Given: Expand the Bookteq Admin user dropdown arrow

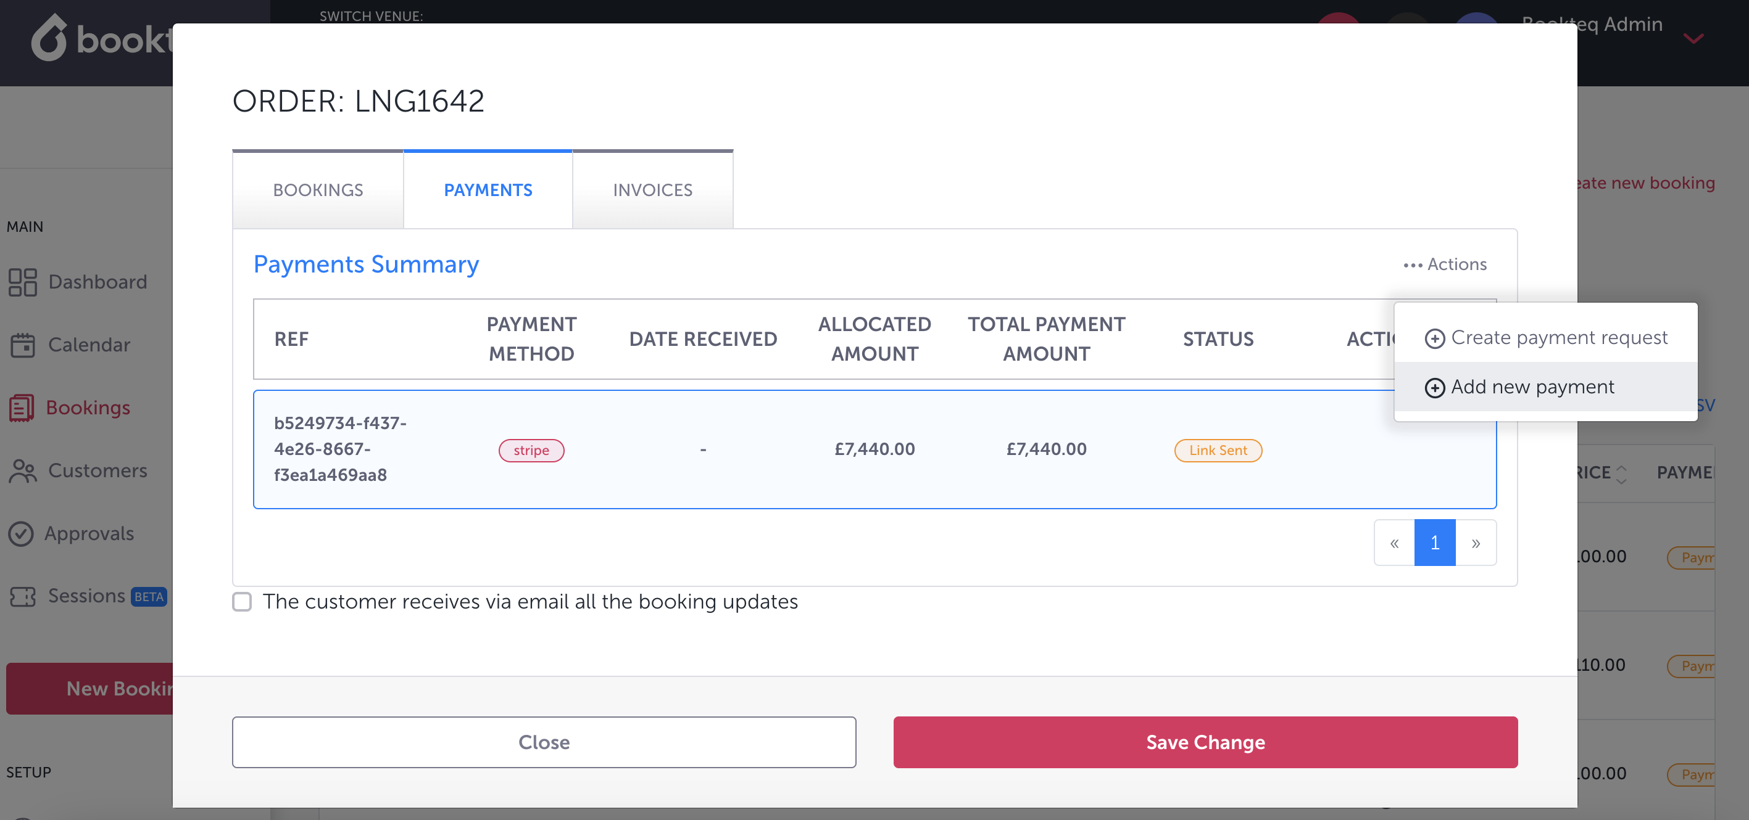Looking at the screenshot, I should pos(1693,39).
